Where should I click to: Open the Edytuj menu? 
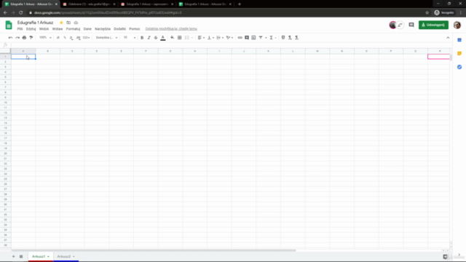coord(31,29)
